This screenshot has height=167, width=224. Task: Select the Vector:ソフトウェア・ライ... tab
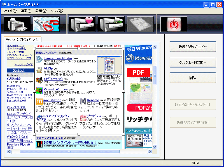23,39
